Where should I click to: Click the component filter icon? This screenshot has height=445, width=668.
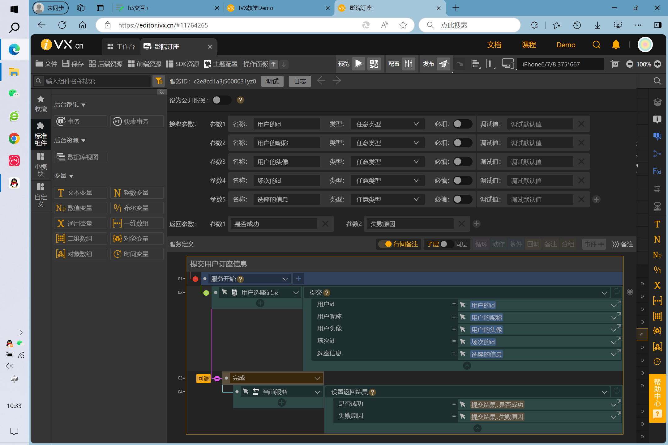(159, 81)
